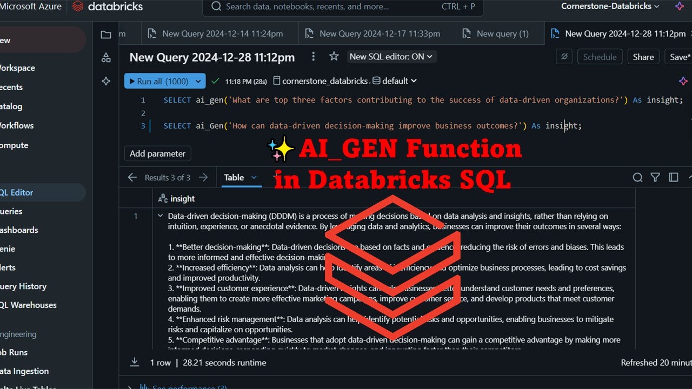Open Job Runs in the left sidebar
This screenshot has height=389, width=692.
(x=14, y=352)
